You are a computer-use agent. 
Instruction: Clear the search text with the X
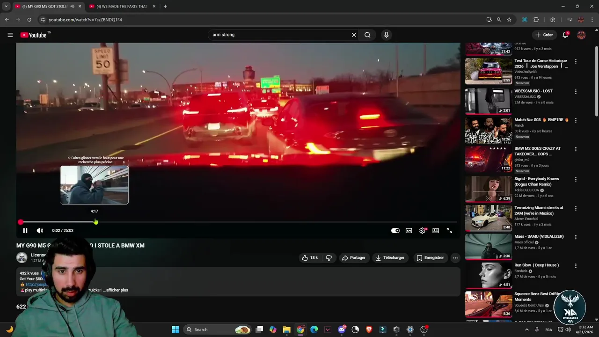point(354,35)
